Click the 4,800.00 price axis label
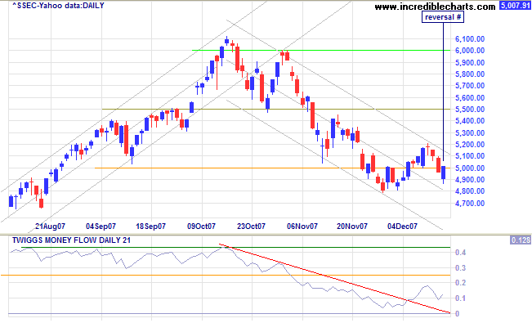Screen dimensions: 532x323 (x=470, y=191)
